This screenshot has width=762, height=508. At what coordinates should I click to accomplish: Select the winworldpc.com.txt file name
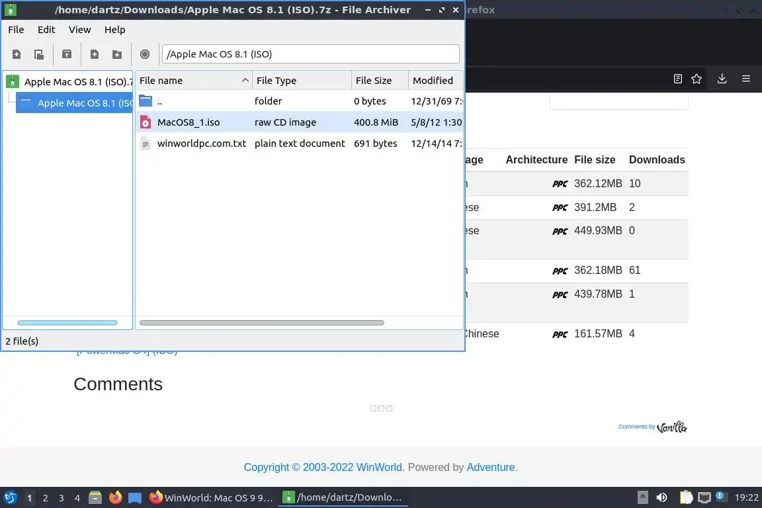click(202, 144)
